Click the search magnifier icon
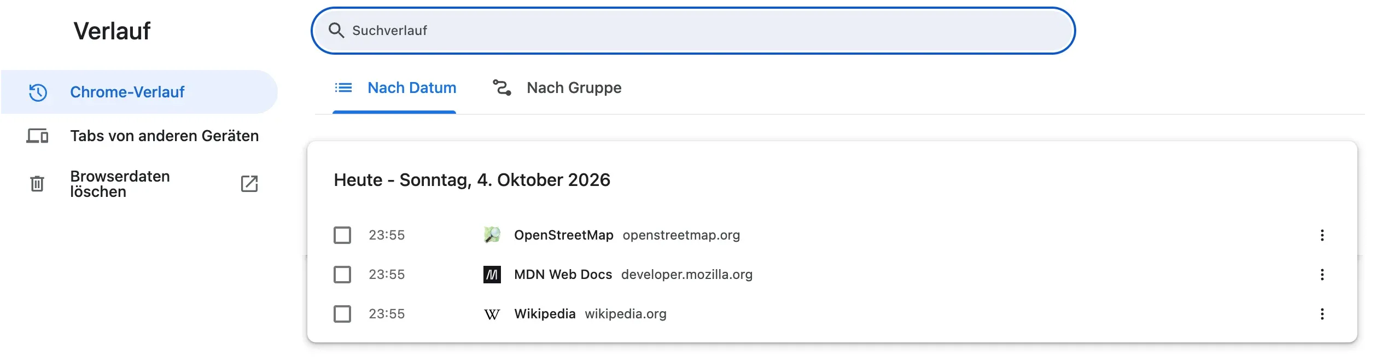This screenshot has height=361, width=1400. pyautogui.click(x=336, y=31)
